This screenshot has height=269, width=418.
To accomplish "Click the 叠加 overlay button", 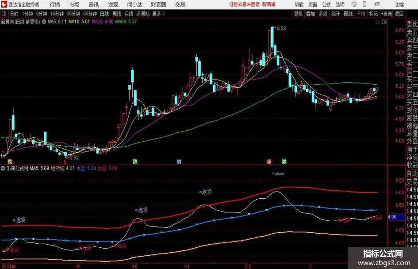I will coord(311,14).
